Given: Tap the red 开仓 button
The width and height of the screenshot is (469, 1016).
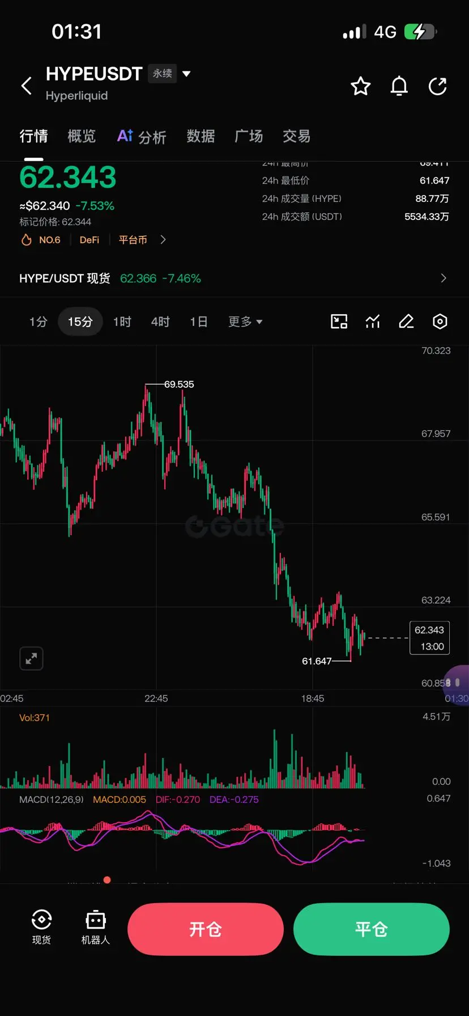Looking at the screenshot, I should tap(206, 929).
